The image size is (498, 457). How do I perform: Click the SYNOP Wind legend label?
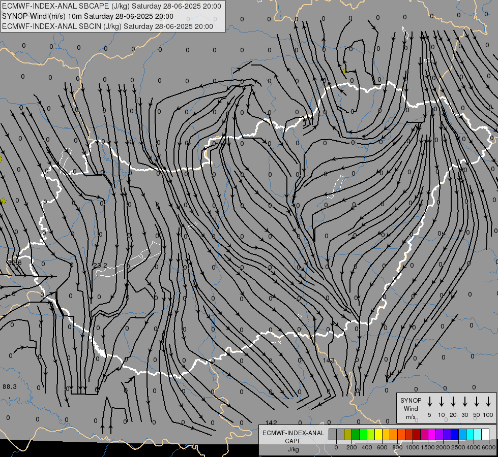[411, 404]
